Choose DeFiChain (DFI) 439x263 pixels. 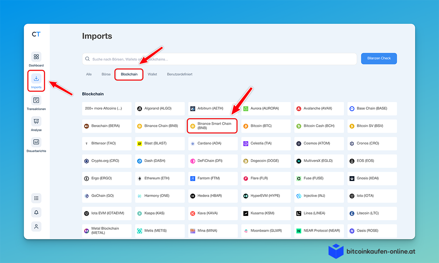(x=213, y=161)
